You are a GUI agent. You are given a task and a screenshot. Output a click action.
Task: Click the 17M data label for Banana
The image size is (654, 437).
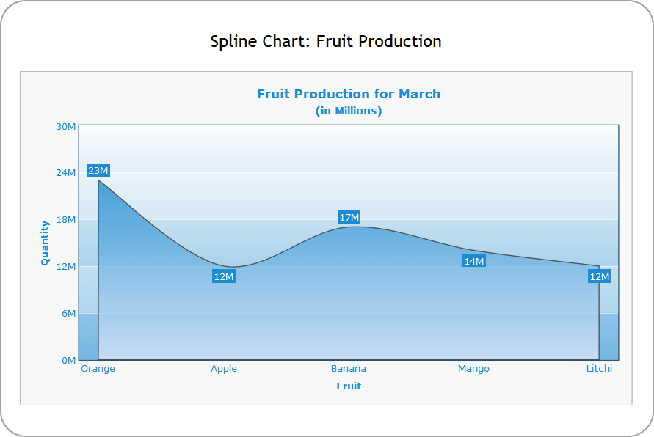coord(349,217)
